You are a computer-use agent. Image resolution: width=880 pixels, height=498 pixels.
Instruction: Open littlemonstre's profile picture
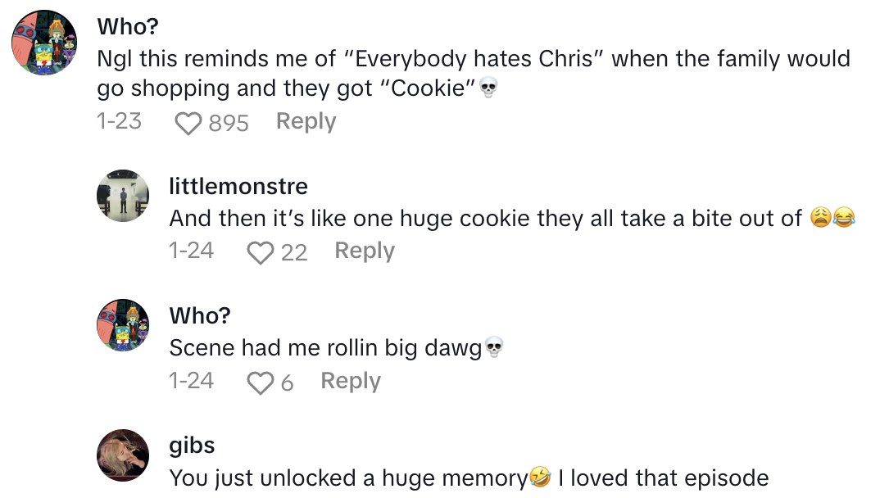click(x=123, y=196)
